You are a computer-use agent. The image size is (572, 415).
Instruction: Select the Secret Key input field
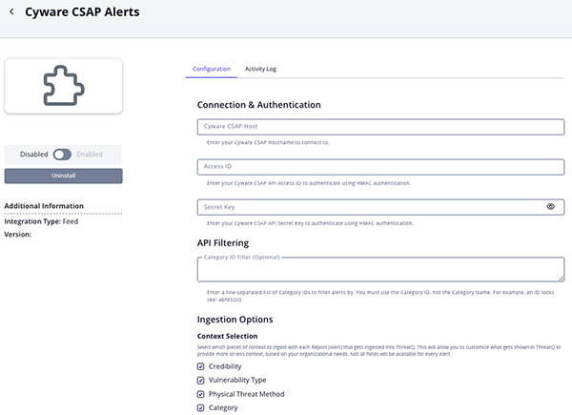click(x=380, y=207)
